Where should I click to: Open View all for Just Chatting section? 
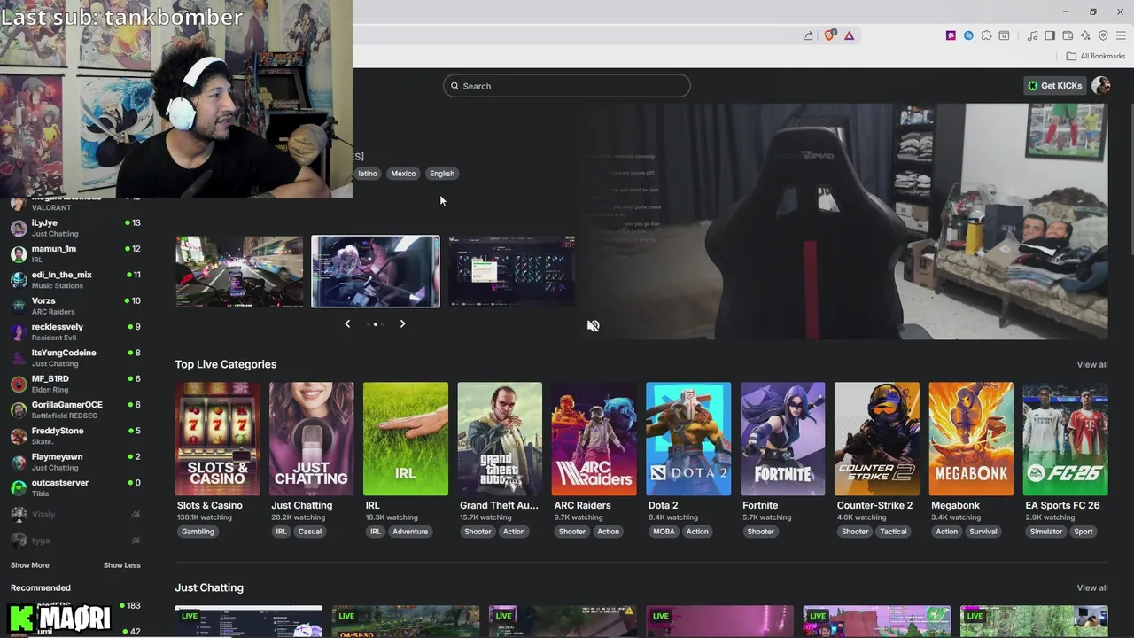tap(1092, 588)
